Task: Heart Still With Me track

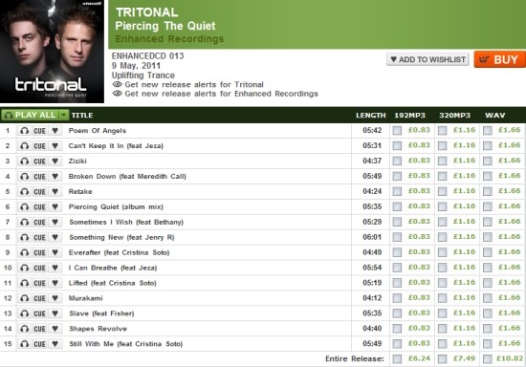Action: click(x=55, y=344)
